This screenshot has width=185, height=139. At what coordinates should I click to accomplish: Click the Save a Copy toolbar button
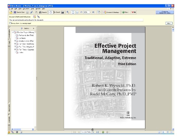click(x=19, y=12)
